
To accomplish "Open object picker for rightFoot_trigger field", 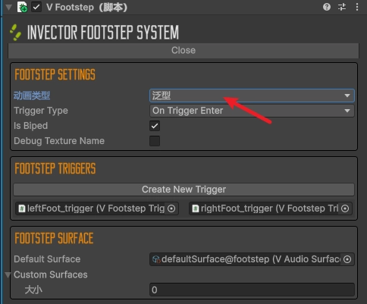I will [345, 208].
